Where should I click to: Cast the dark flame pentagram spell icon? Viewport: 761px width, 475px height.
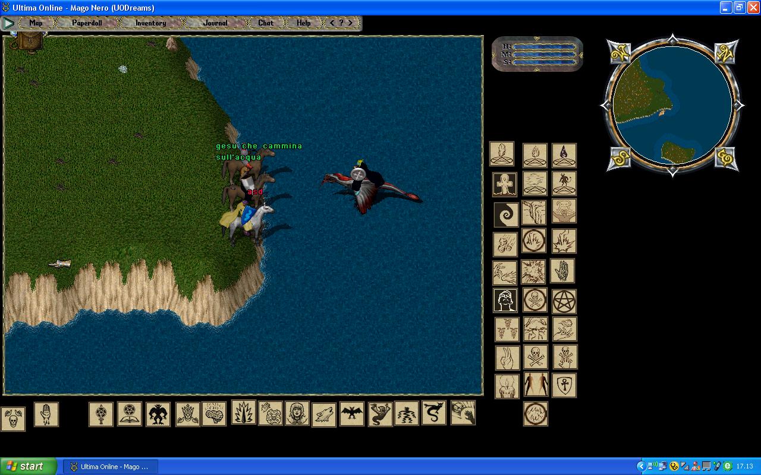564,155
